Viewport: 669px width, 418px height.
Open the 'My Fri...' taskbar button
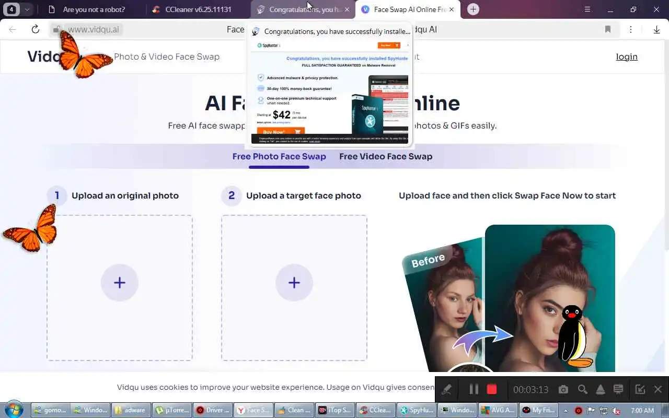click(x=538, y=410)
